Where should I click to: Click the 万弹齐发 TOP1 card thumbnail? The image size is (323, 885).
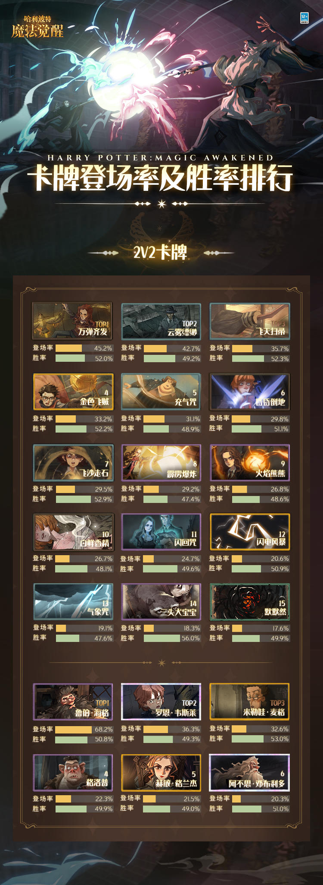(72, 321)
